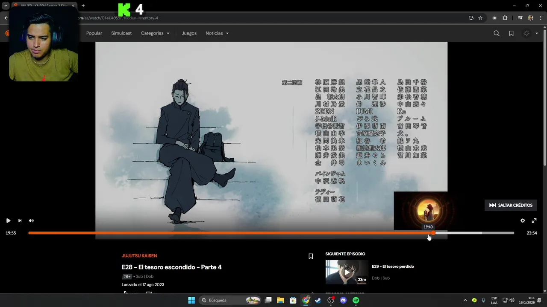Open a new browser tab
The image size is (547, 307).
pyautogui.click(x=83, y=6)
